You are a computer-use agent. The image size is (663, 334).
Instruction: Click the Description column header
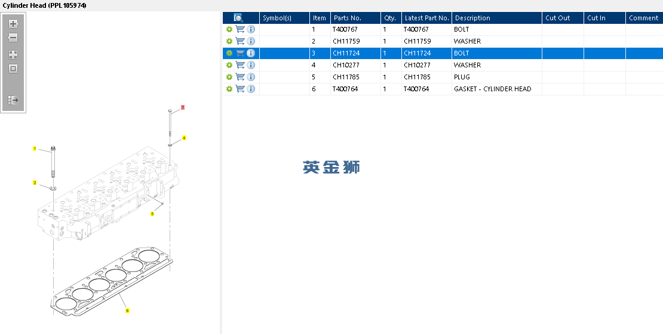click(x=497, y=18)
